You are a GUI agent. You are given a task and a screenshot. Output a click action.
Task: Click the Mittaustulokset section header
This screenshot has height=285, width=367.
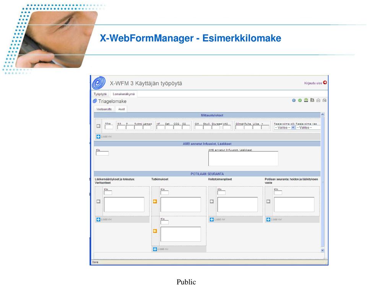[207, 115]
